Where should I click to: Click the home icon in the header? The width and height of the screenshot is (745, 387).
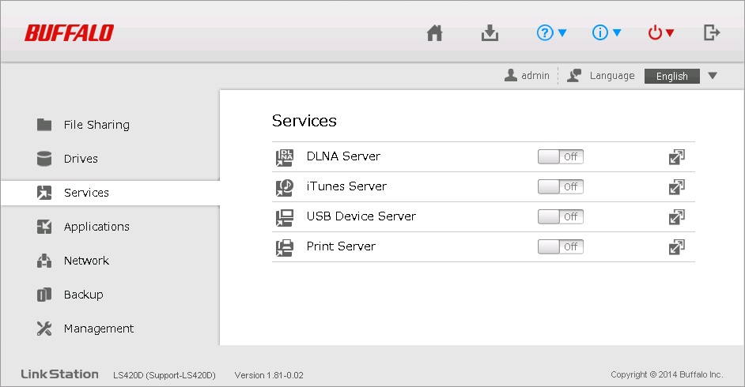(x=434, y=33)
